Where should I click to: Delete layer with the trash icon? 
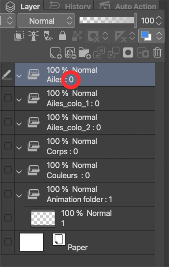157,53
